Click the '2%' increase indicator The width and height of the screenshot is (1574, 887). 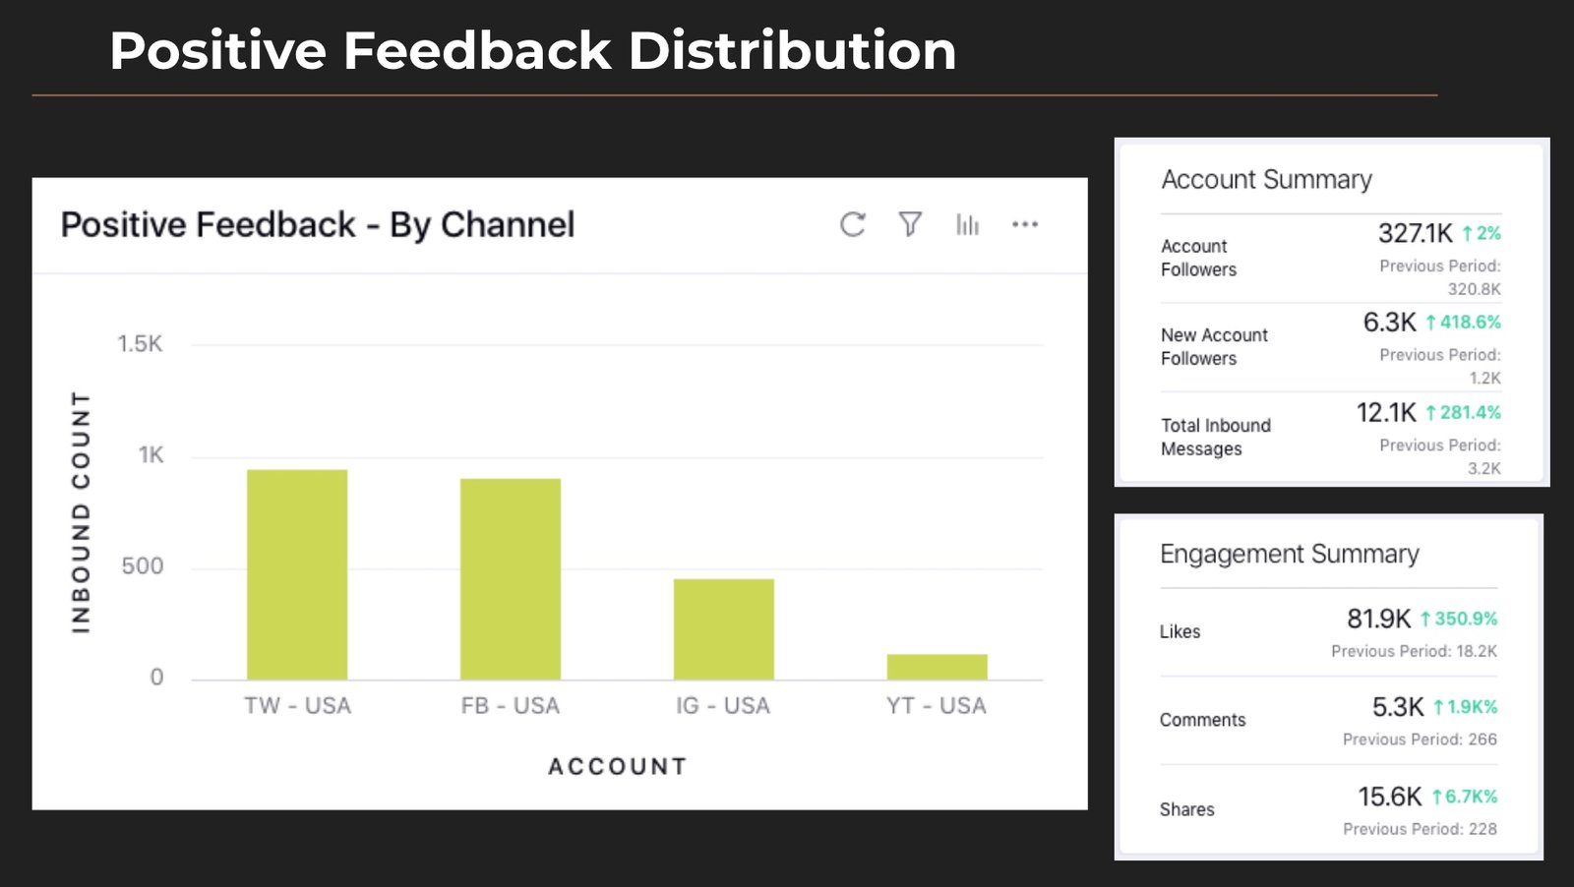tap(1482, 234)
